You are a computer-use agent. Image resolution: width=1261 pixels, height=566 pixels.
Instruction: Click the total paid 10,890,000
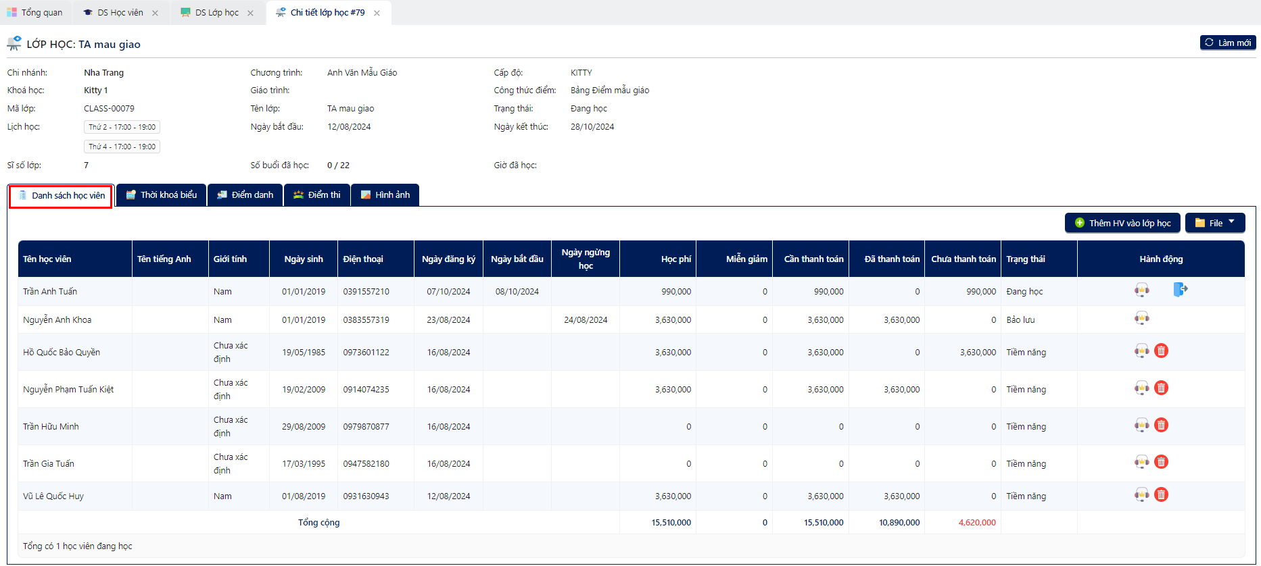click(899, 523)
